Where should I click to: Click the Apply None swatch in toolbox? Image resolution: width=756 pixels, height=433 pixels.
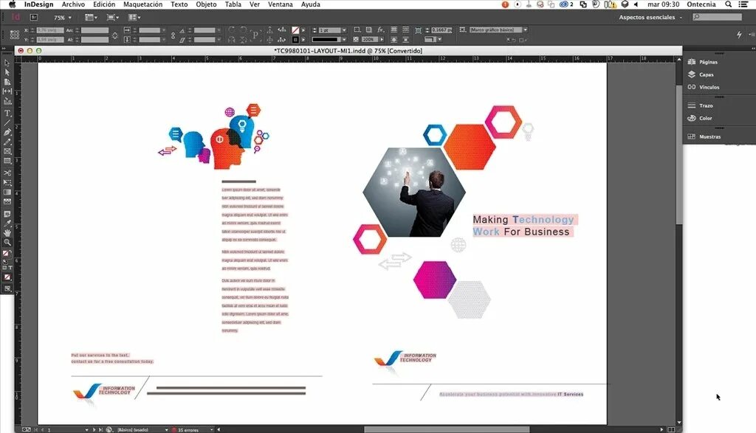pyautogui.click(x=7, y=277)
